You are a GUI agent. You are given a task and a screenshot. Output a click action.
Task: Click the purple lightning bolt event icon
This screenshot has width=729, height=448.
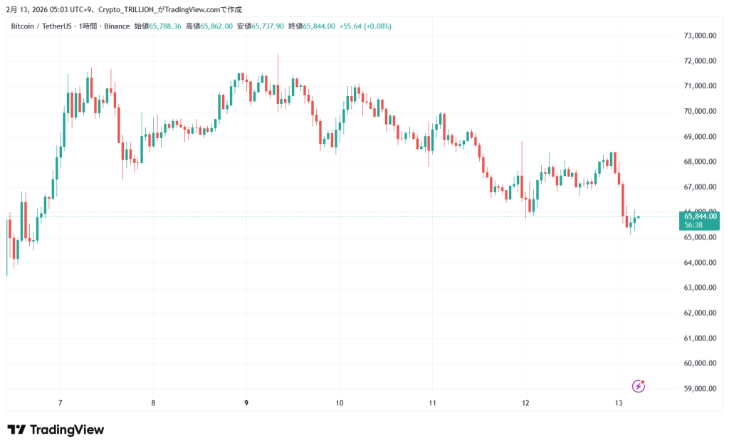pos(639,386)
